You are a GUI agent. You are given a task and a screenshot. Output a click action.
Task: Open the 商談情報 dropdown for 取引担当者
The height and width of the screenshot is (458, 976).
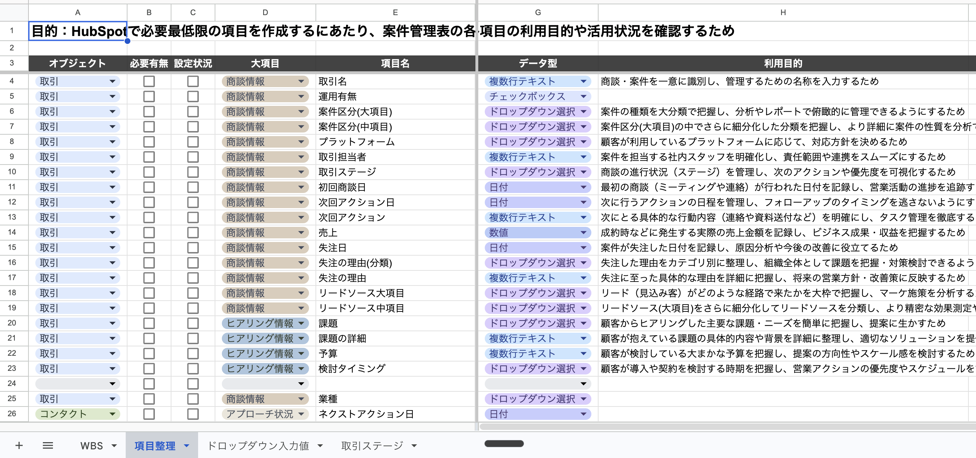[x=265, y=157]
